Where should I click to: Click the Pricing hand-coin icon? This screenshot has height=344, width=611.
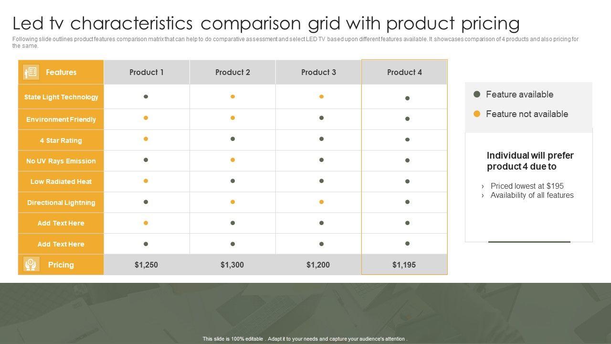pyautogui.click(x=31, y=264)
